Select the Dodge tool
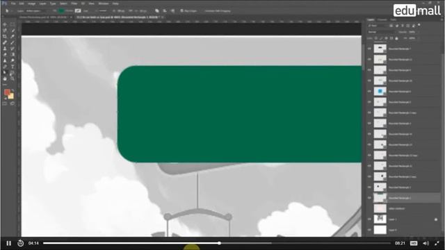This screenshot has width=445, height=250. point(13,60)
